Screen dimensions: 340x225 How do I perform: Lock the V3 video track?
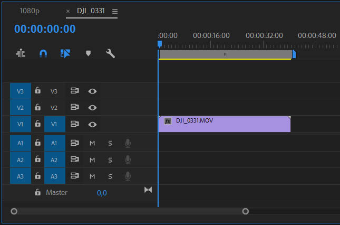(x=38, y=90)
